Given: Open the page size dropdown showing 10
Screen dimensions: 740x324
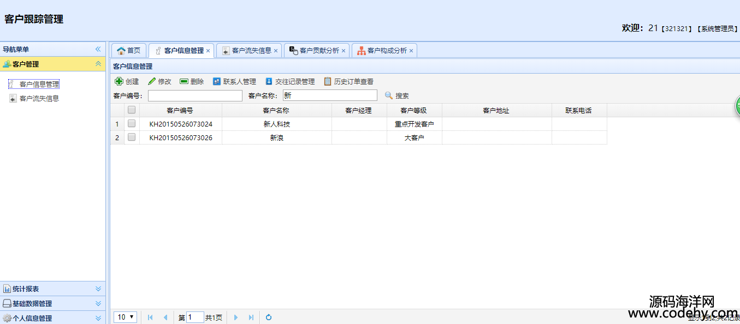Looking at the screenshot, I should tap(126, 317).
